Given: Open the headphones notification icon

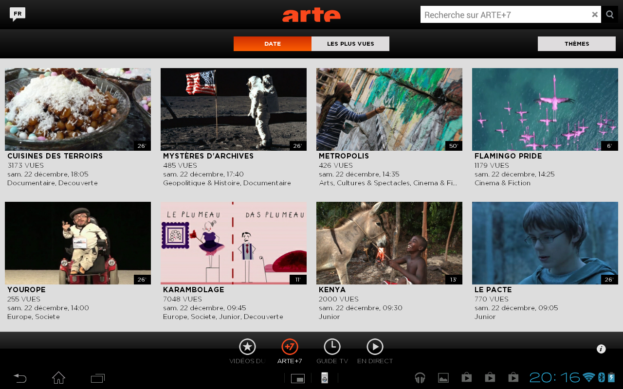Looking at the screenshot, I should 420,377.
